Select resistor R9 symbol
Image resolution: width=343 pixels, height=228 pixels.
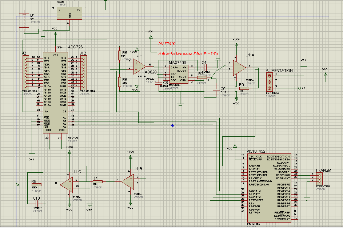[x=244, y=88]
